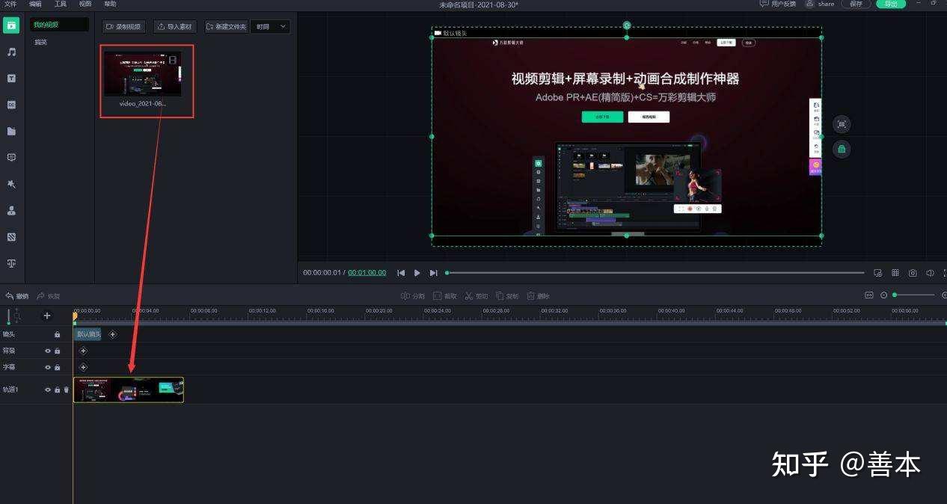Add a new track with plus button
The height and width of the screenshot is (504, 947).
(x=47, y=316)
